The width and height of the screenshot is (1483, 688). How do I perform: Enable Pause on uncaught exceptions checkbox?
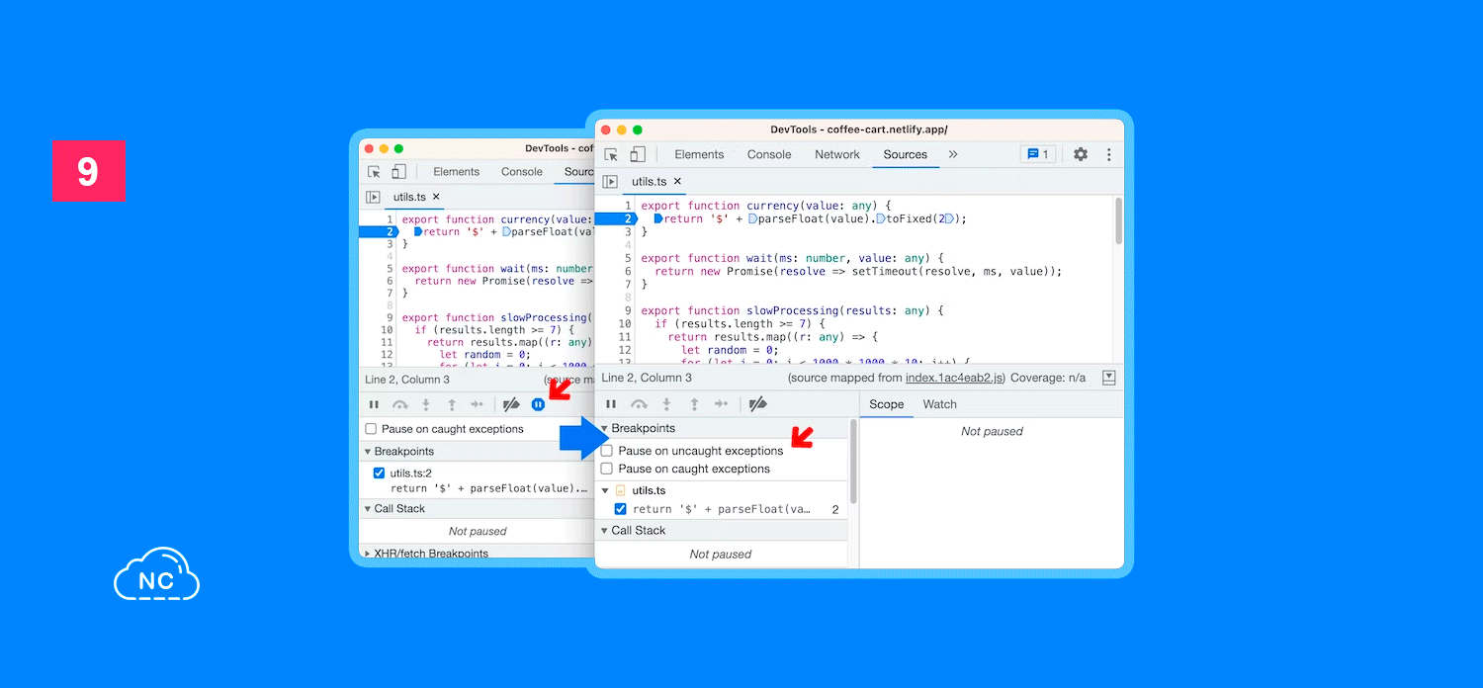point(607,451)
